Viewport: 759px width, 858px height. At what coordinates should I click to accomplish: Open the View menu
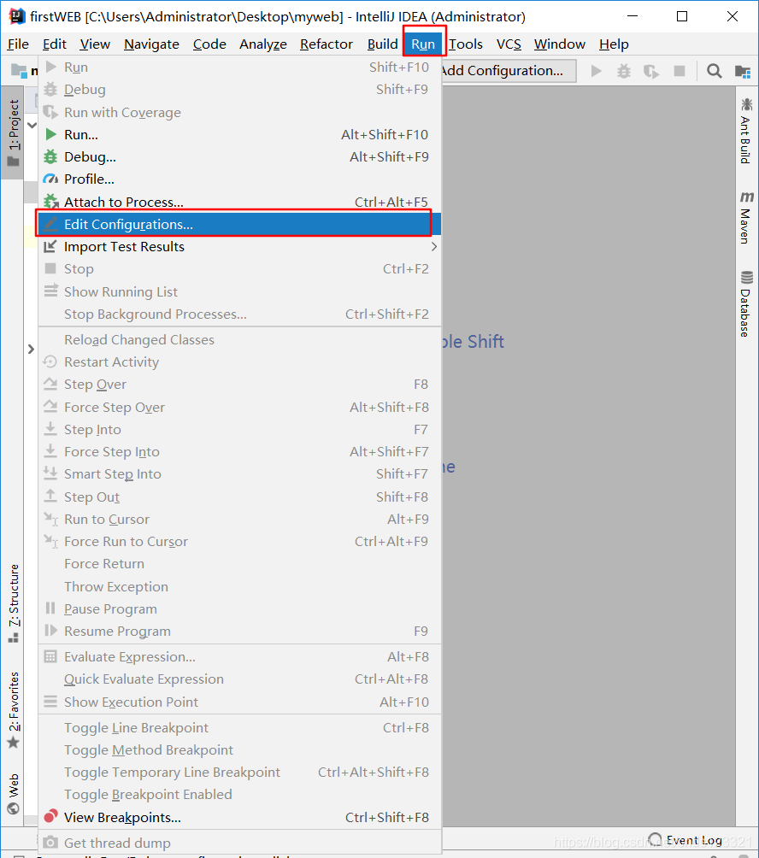point(95,44)
